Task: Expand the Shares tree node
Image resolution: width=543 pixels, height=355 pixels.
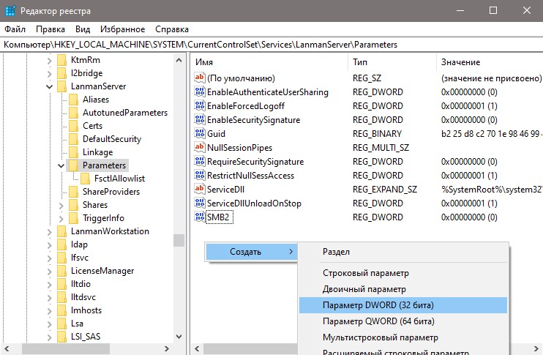Action: (61, 206)
